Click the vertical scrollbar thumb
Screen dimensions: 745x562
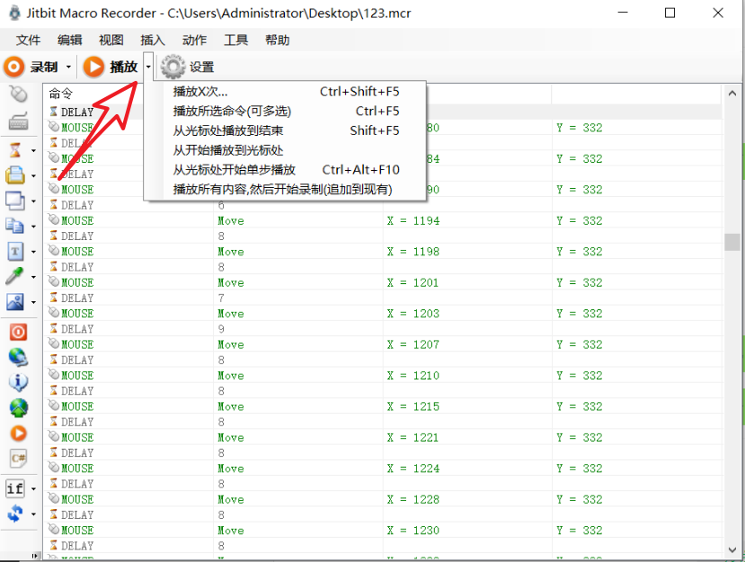(732, 242)
